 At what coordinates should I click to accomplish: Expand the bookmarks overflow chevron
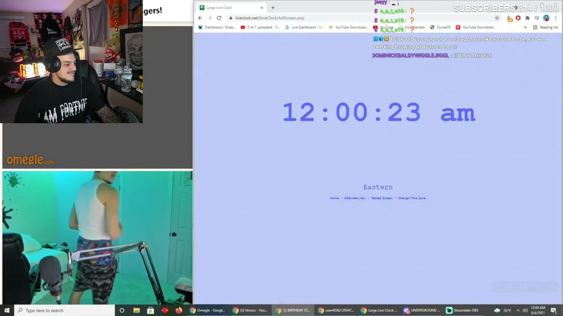coord(525,27)
